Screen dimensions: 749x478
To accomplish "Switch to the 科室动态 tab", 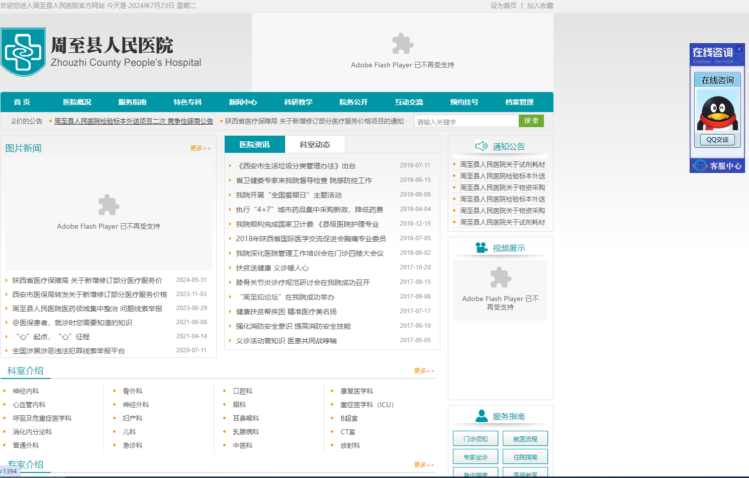I will pos(315,144).
